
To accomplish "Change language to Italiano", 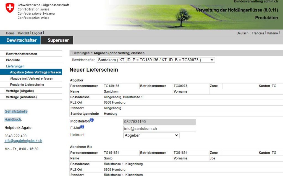I will tap(272, 33).
